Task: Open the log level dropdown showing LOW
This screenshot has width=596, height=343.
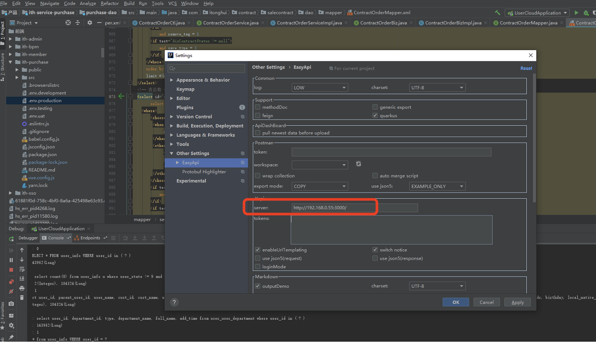Action: [320, 88]
